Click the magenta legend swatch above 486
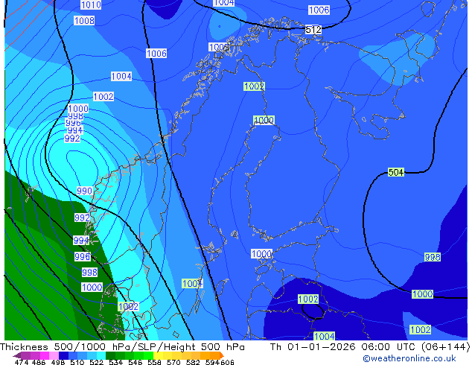 (x=45, y=355)
